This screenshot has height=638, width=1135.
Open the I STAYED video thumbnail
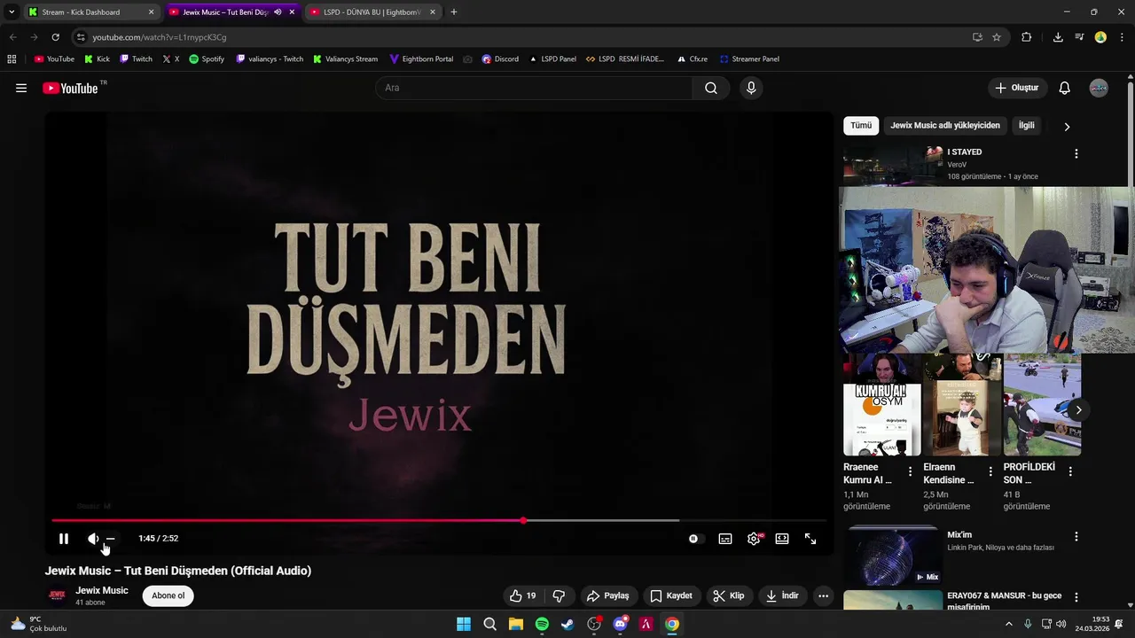(892, 166)
